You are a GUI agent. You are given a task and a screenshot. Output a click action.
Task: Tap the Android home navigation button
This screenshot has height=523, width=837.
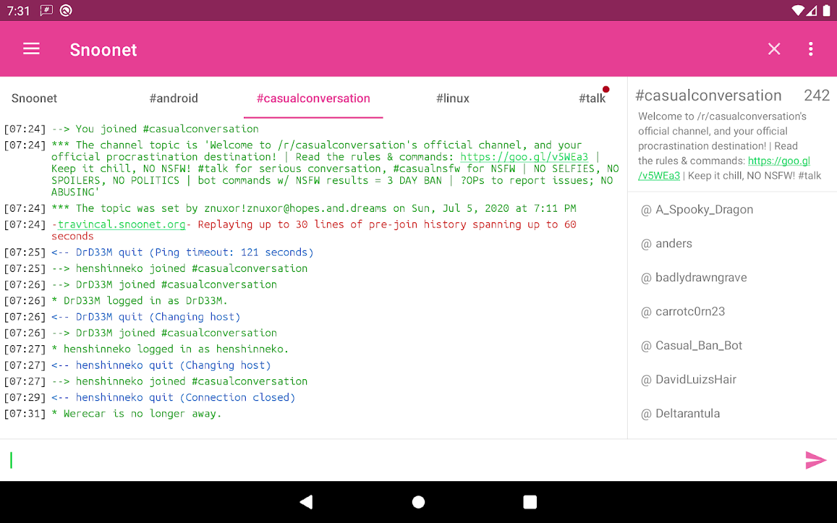tap(418, 502)
